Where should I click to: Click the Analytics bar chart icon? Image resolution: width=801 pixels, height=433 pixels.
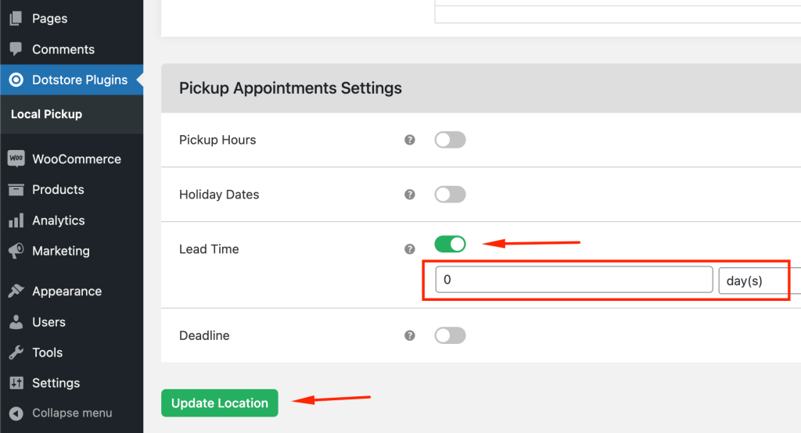point(16,220)
